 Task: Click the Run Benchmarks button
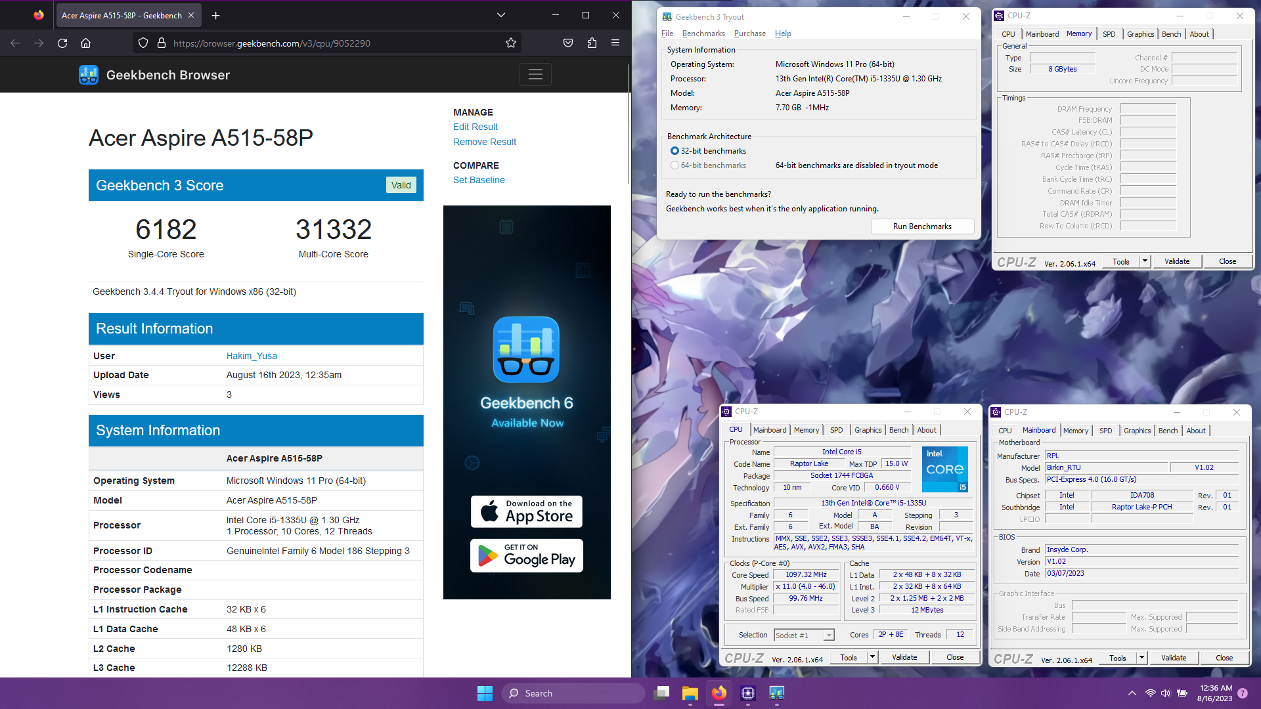922,226
